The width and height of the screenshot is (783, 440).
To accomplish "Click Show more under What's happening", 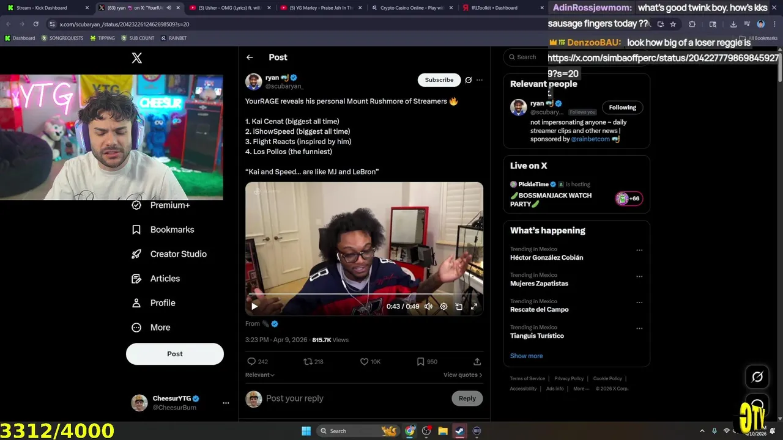I will click(x=527, y=356).
